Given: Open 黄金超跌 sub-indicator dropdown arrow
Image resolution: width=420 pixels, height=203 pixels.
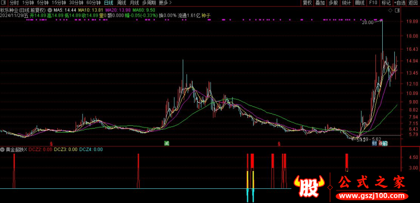Looking at the screenshot, I should (3, 149).
